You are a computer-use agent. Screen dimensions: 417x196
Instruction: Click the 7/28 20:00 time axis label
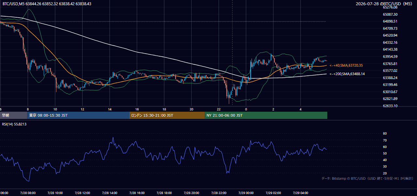[191, 193]
